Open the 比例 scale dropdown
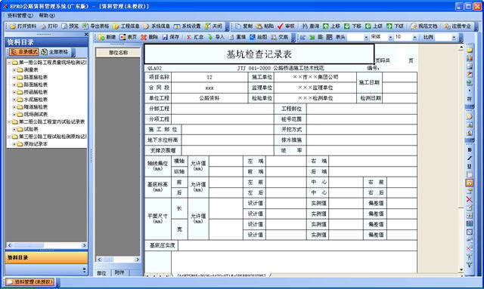 (x=454, y=37)
